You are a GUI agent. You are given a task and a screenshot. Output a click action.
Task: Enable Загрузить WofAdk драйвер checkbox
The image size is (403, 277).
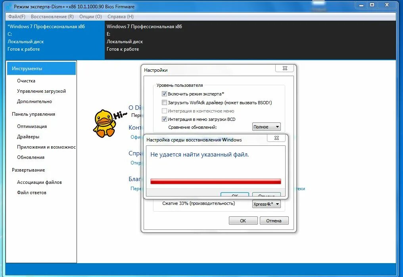point(164,102)
